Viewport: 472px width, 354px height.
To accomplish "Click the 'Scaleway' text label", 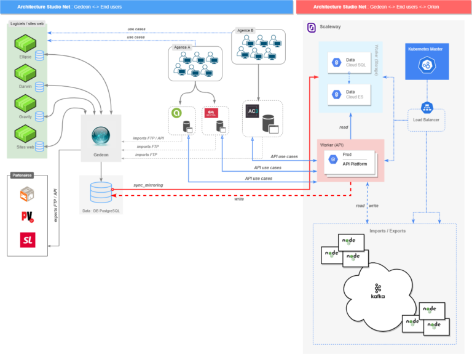I will coord(330,26).
